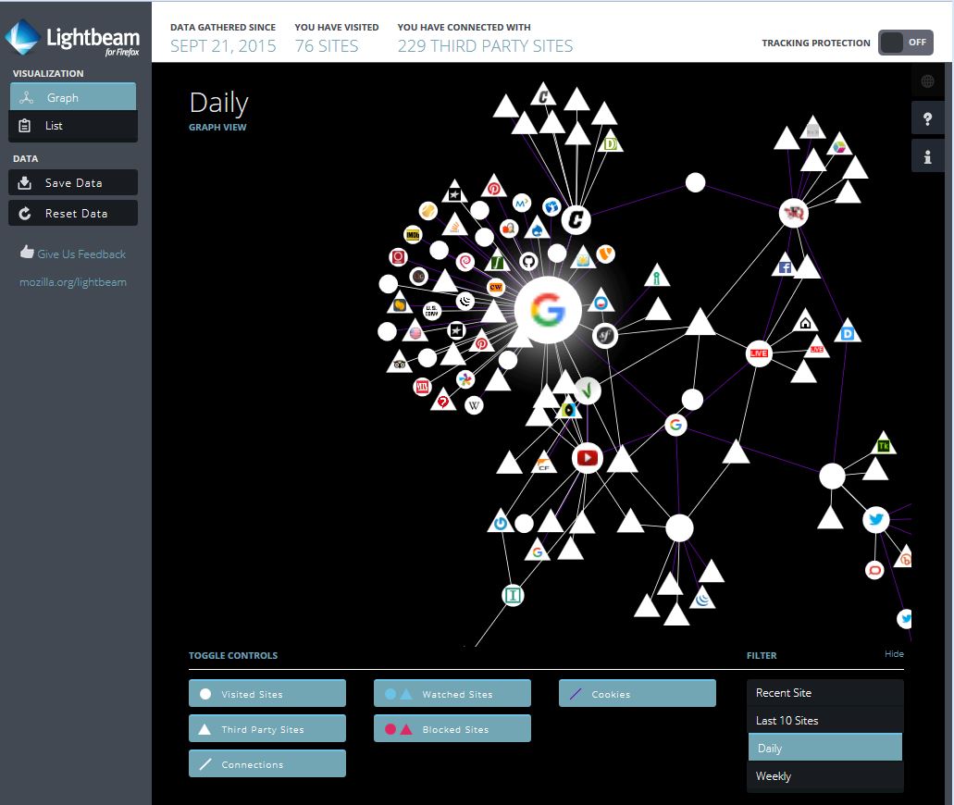The width and height of the screenshot is (954, 805).
Task: Open the info icon on right edge
Action: (927, 157)
